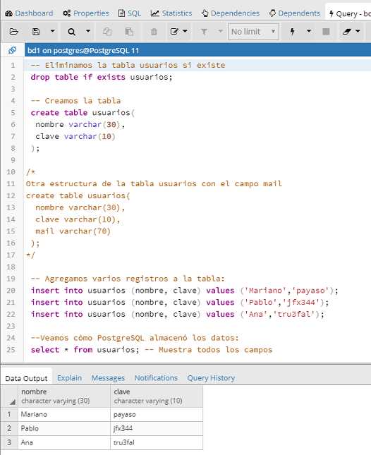Click the Find magnifier icon
The height and width of the screenshot is (455, 371).
[72, 32]
